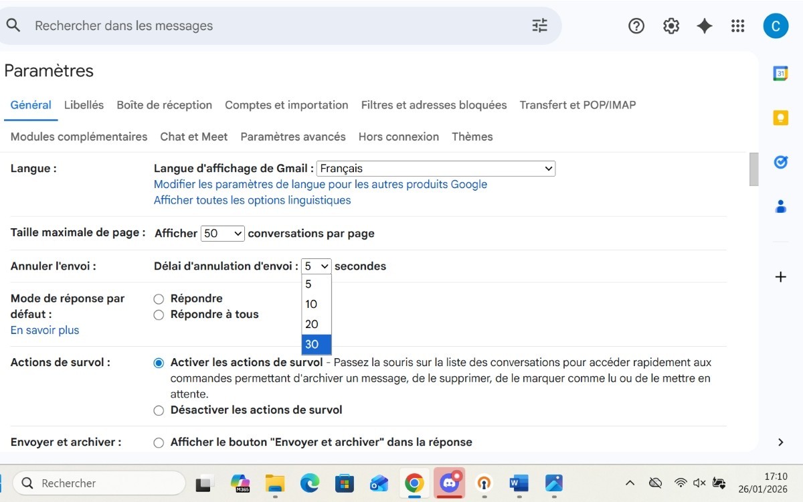Open Contacts in the side panel

tap(780, 207)
